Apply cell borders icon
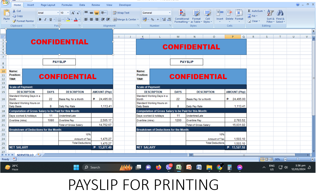Screen dimensions: 316x192 (x=59, y=19)
